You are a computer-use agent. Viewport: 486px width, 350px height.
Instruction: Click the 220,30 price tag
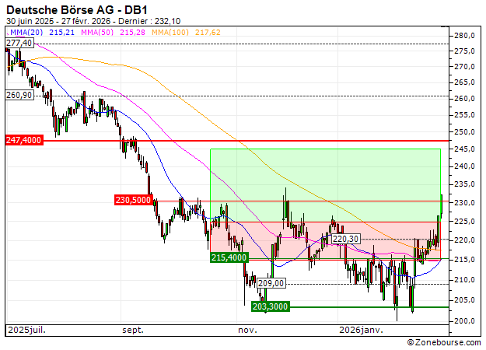pos(345,239)
